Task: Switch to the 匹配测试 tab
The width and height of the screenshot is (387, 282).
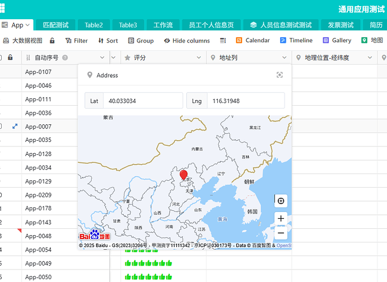Action: click(55, 25)
